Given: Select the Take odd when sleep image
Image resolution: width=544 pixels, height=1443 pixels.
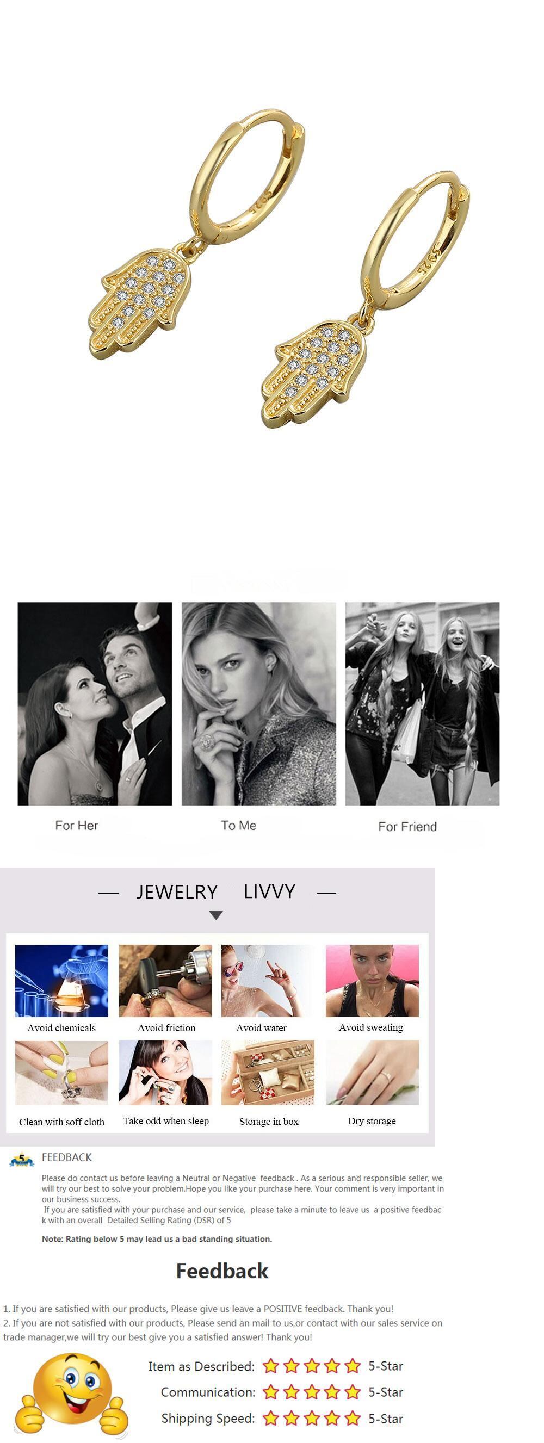Looking at the screenshot, I should (x=165, y=1072).
